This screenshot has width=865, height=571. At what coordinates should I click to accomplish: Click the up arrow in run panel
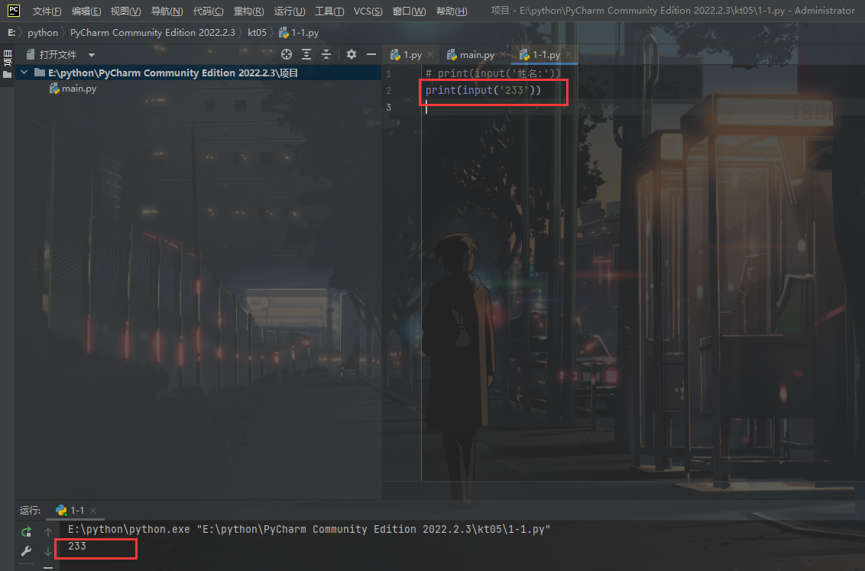[x=48, y=532]
